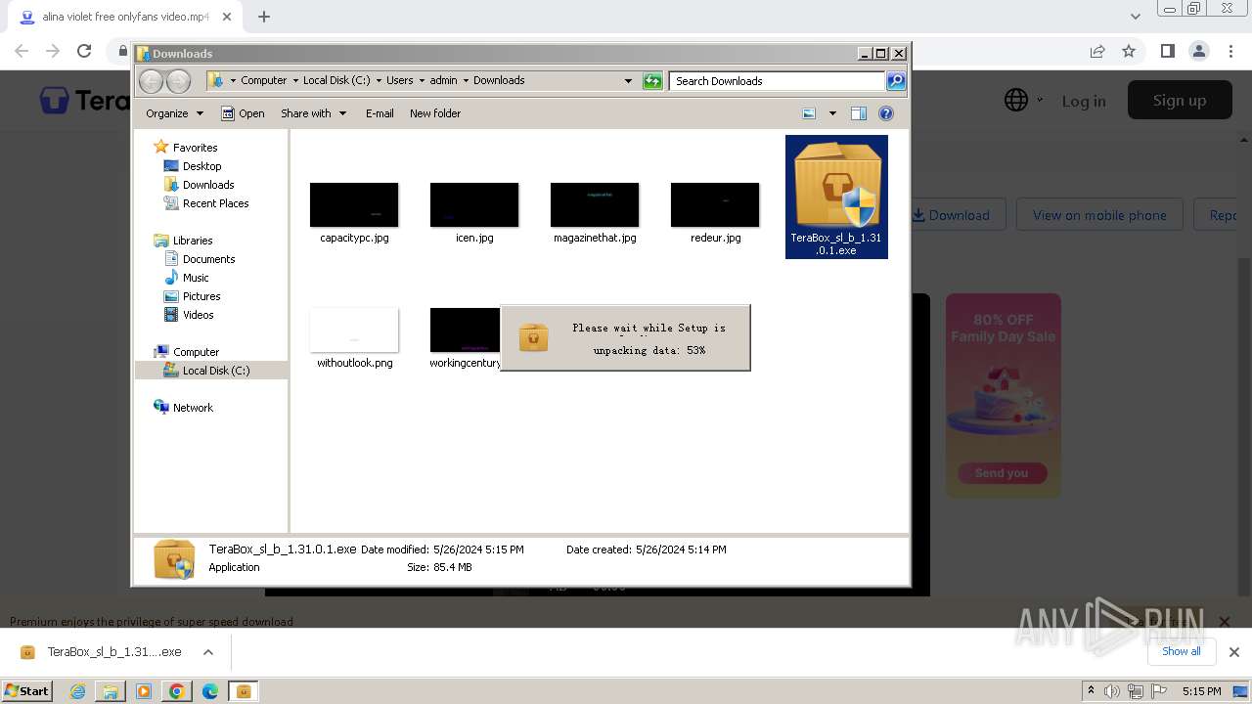1252x704 pixels.
Task: Click in the Search Downloads field
Action: click(x=778, y=81)
